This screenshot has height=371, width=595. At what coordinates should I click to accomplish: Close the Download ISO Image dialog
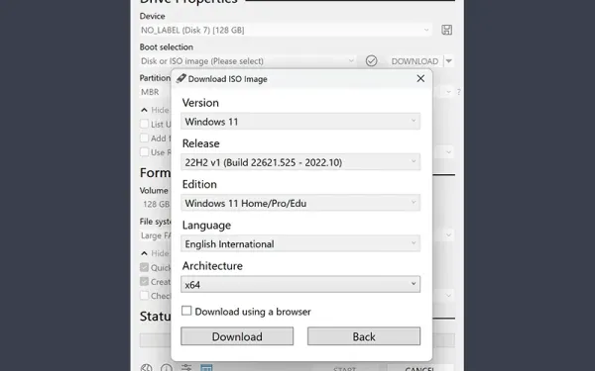coord(420,78)
